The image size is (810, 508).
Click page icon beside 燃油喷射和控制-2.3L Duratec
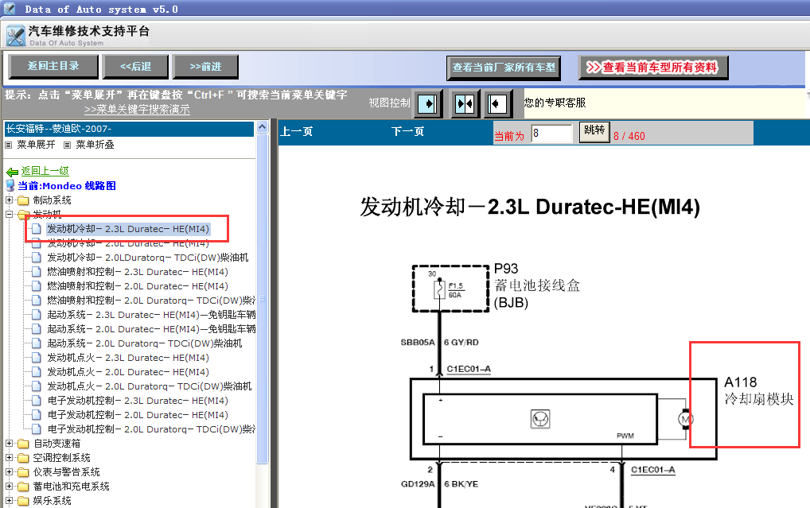tap(36, 272)
